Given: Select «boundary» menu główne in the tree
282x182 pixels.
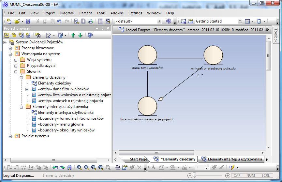Looking at the screenshot, I should 61,124.
